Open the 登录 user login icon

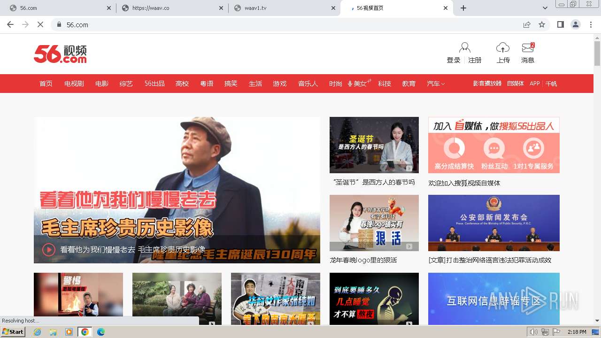[x=464, y=47]
